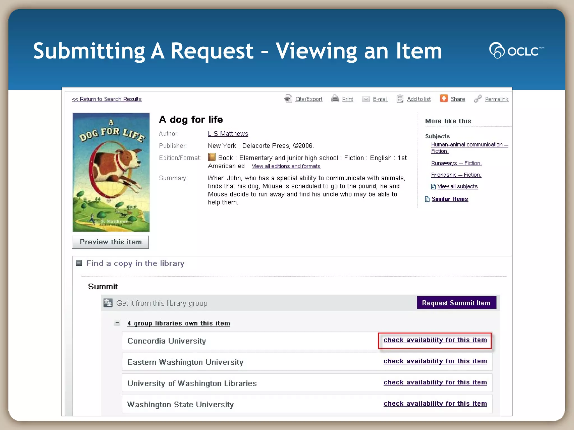The image size is (574, 430).
Task: Open Friendship Fiction subject link
Action: click(456, 175)
